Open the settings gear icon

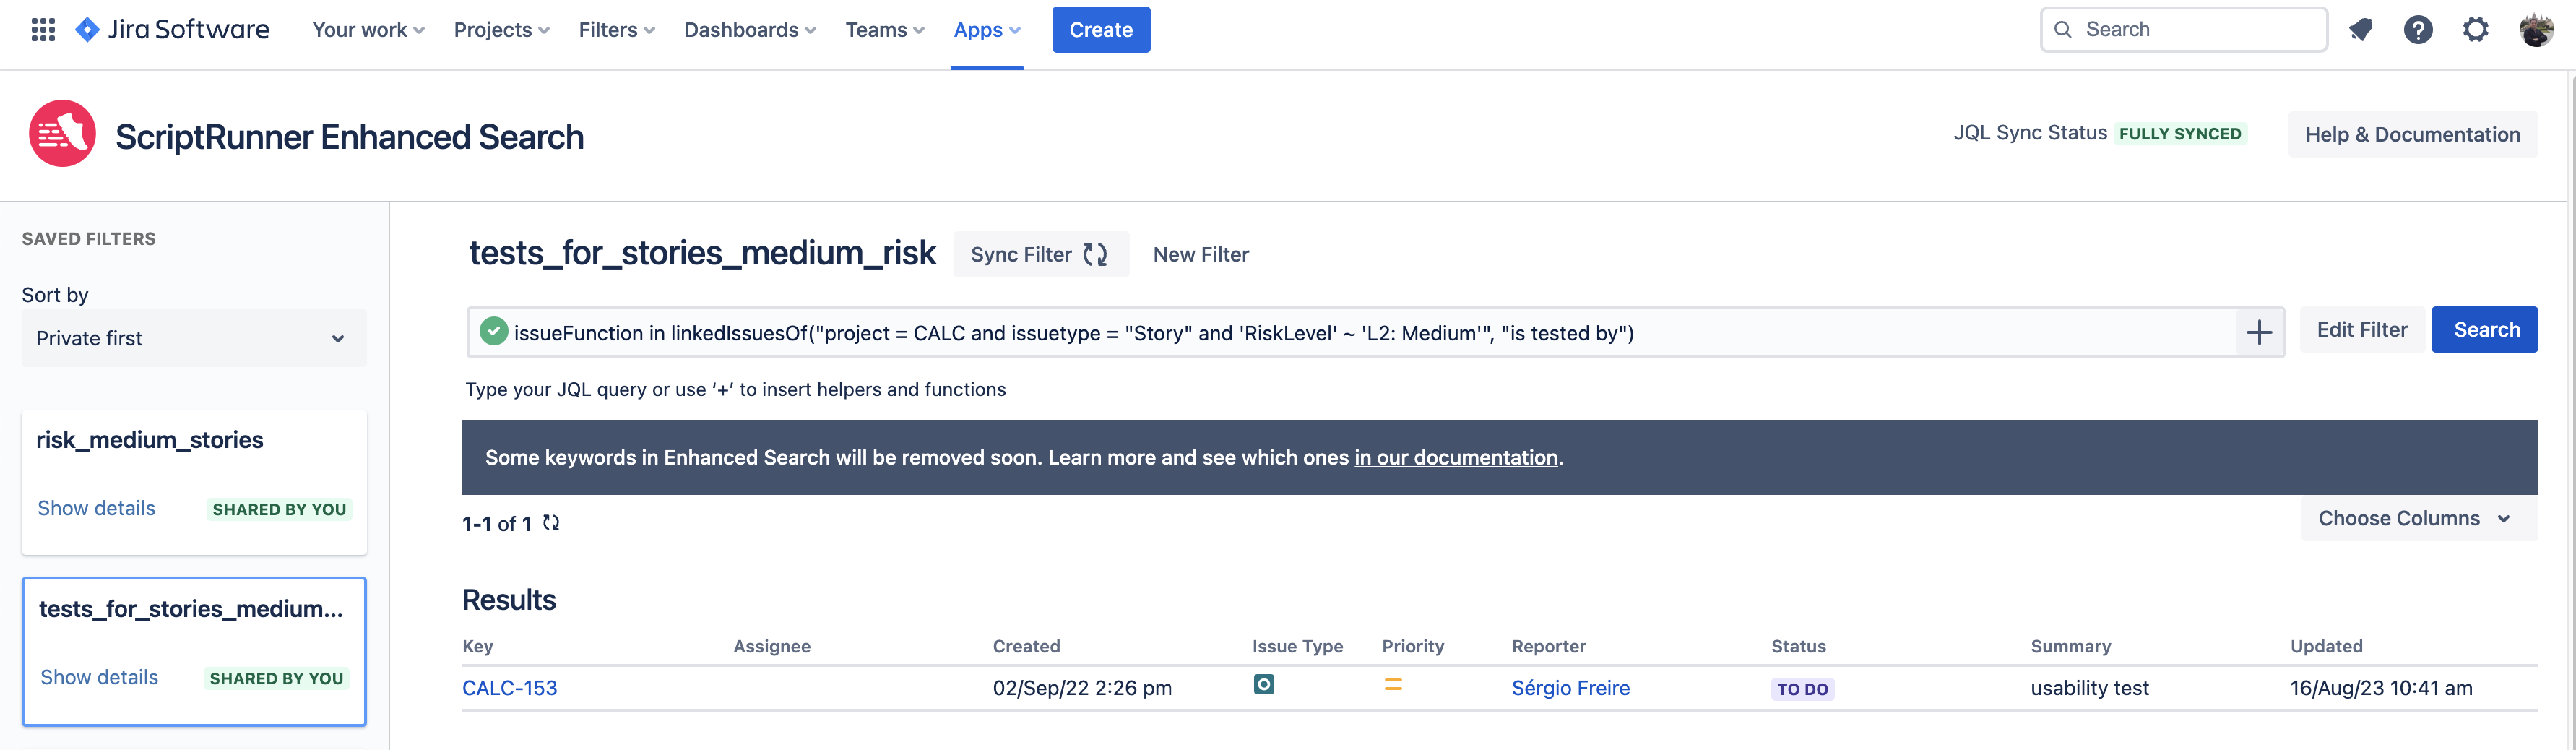(x=2476, y=30)
